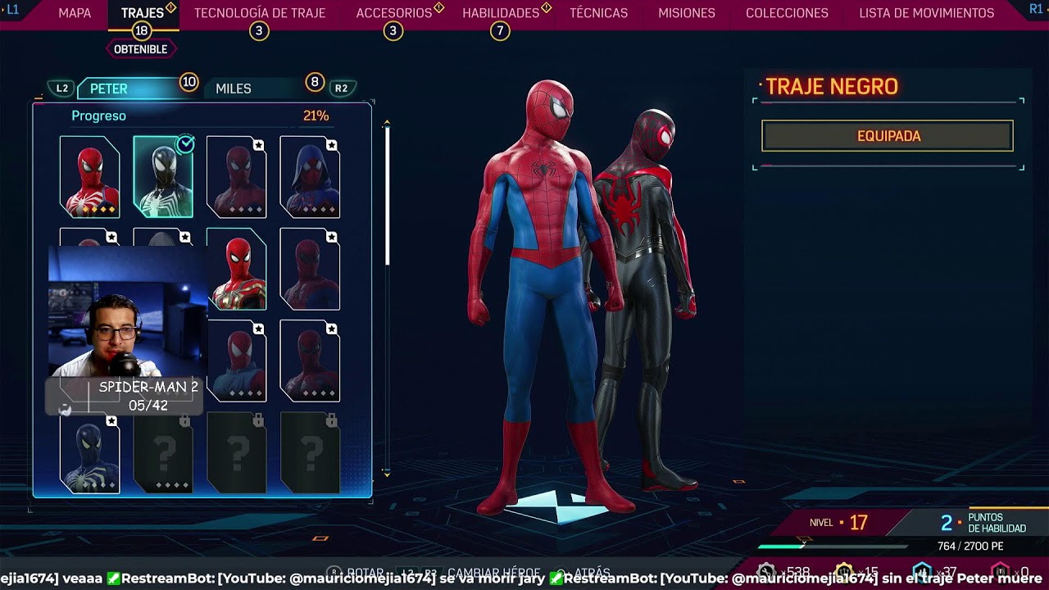Click lock icon on first mystery suit

(x=184, y=420)
